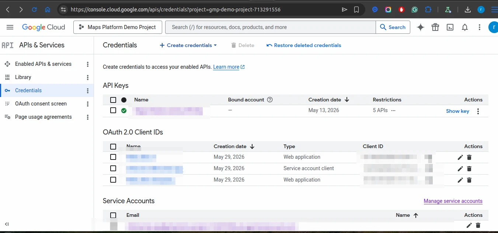The image size is (498, 233).
Task: Open browser home page icon
Action: pyautogui.click(x=48, y=10)
